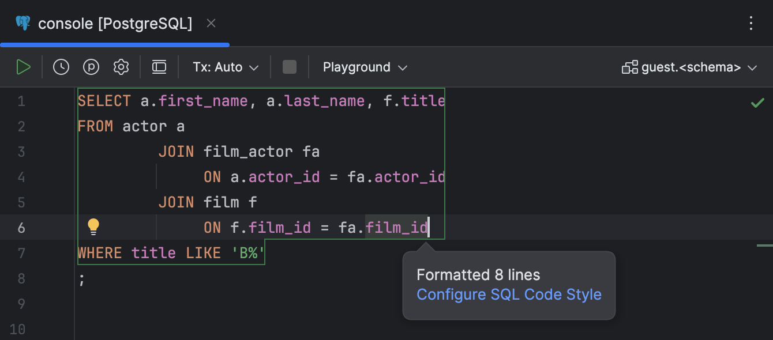The height and width of the screenshot is (340, 773).
Task: Select the console [PostgreSQL] tab
Action: pyautogui.click(x=114, y=24)
